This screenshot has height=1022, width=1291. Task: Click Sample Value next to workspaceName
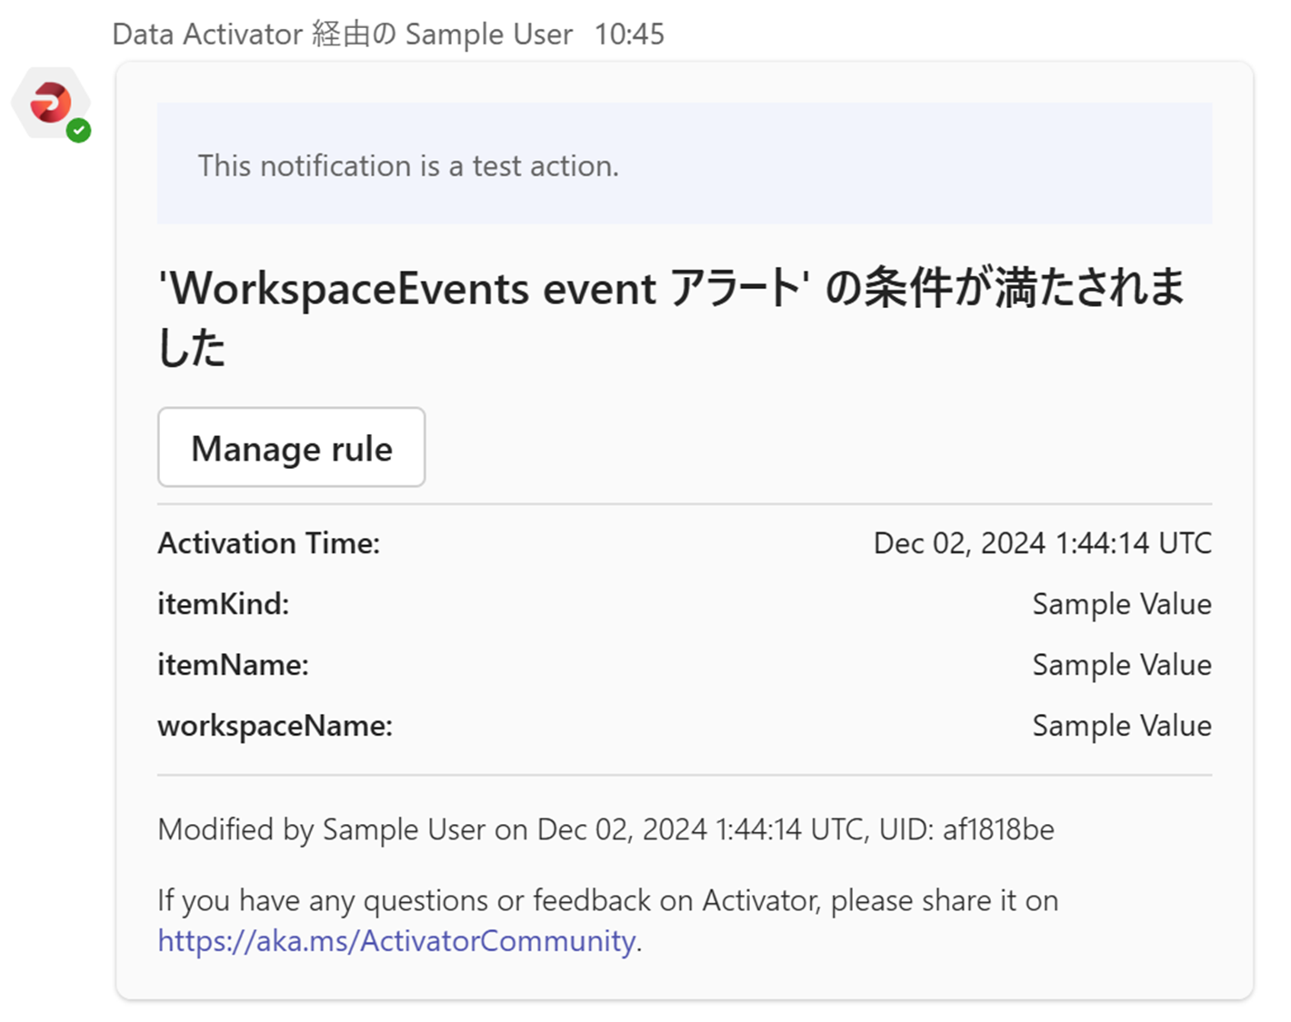pos(1122,726)
